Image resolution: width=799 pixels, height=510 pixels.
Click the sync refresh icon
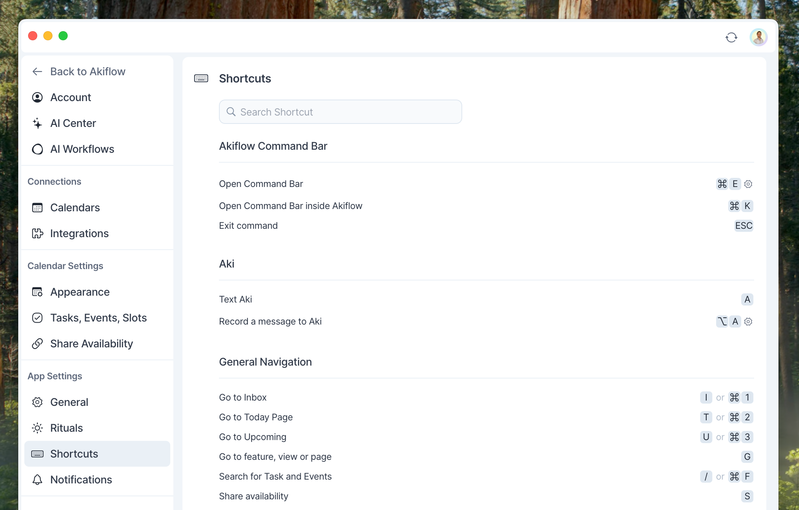tap(731, 37)
